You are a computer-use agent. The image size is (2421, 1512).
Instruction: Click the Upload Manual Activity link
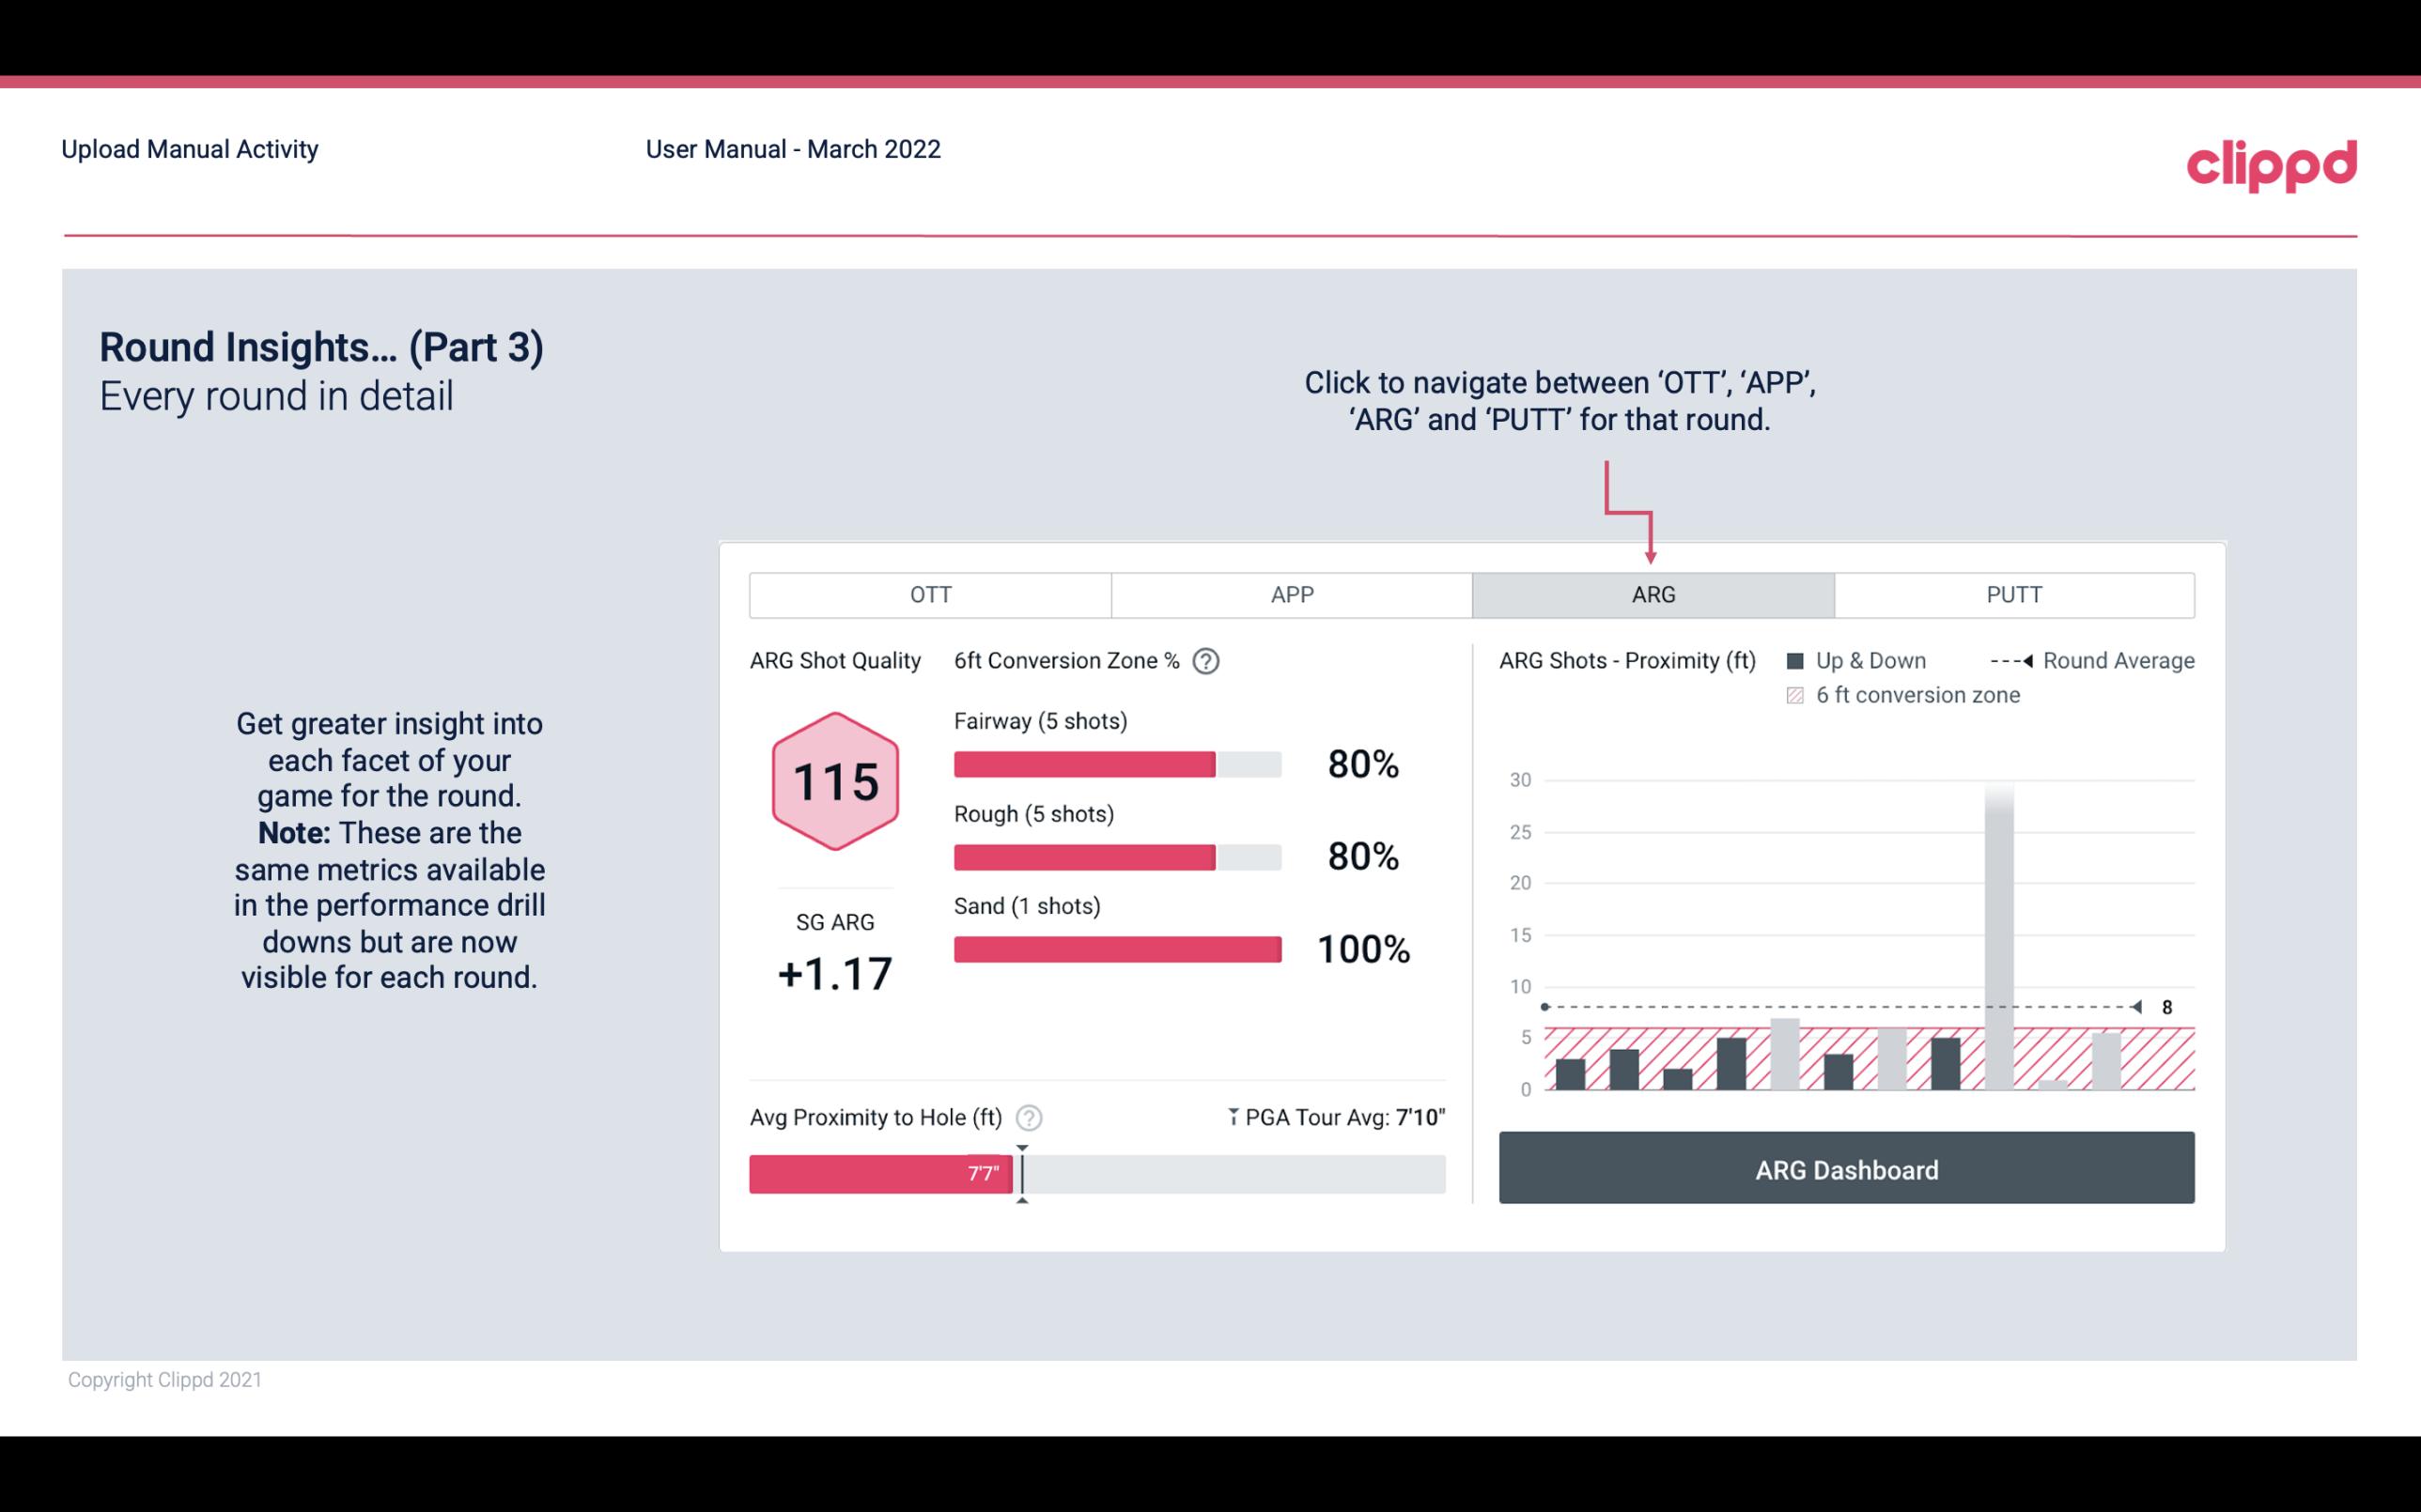tap(190, 148)
